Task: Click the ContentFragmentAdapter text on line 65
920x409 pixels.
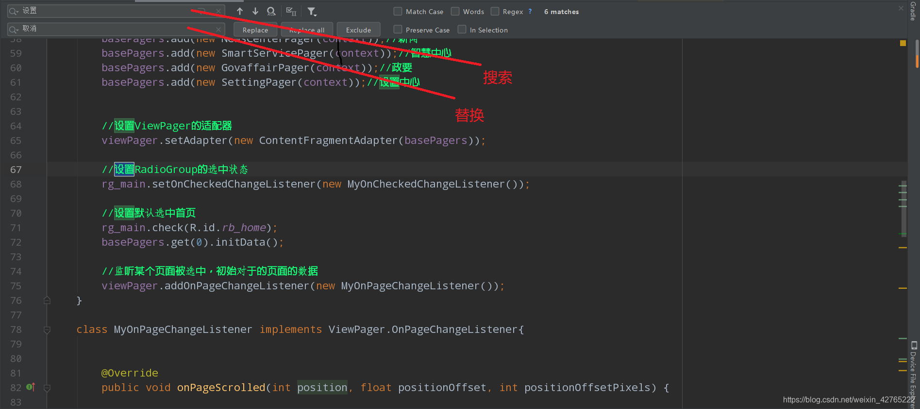Action: (x=328, y=141)
